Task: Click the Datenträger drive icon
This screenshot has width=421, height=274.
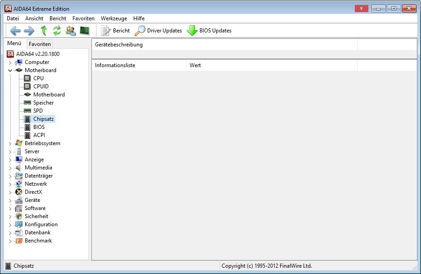Action: (19, 176)
